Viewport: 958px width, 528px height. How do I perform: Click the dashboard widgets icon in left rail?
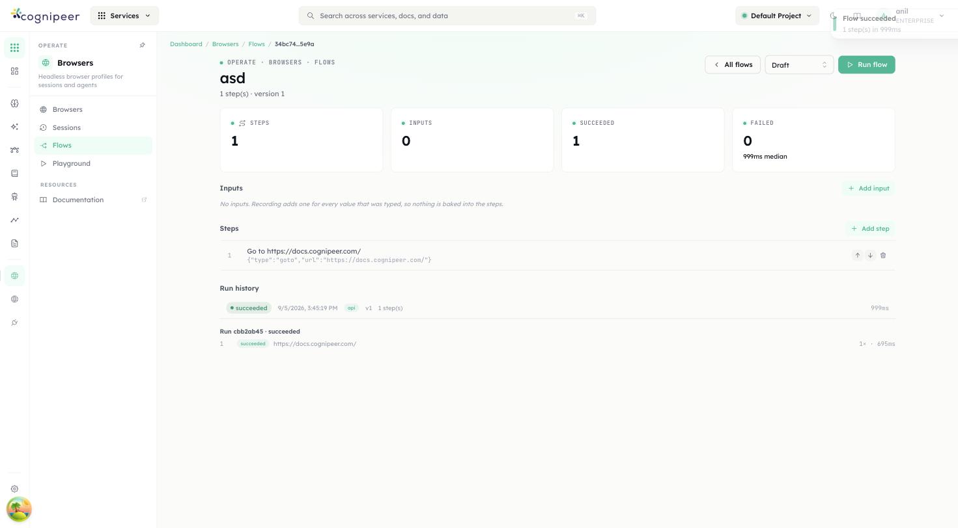[x=14, y=71]
